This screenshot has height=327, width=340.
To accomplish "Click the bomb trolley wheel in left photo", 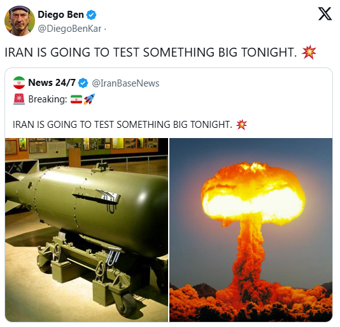I will click(128, 304).
